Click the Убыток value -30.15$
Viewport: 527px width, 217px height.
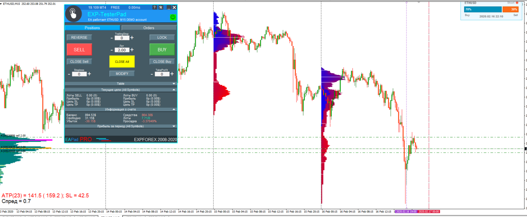coord(90,121)
